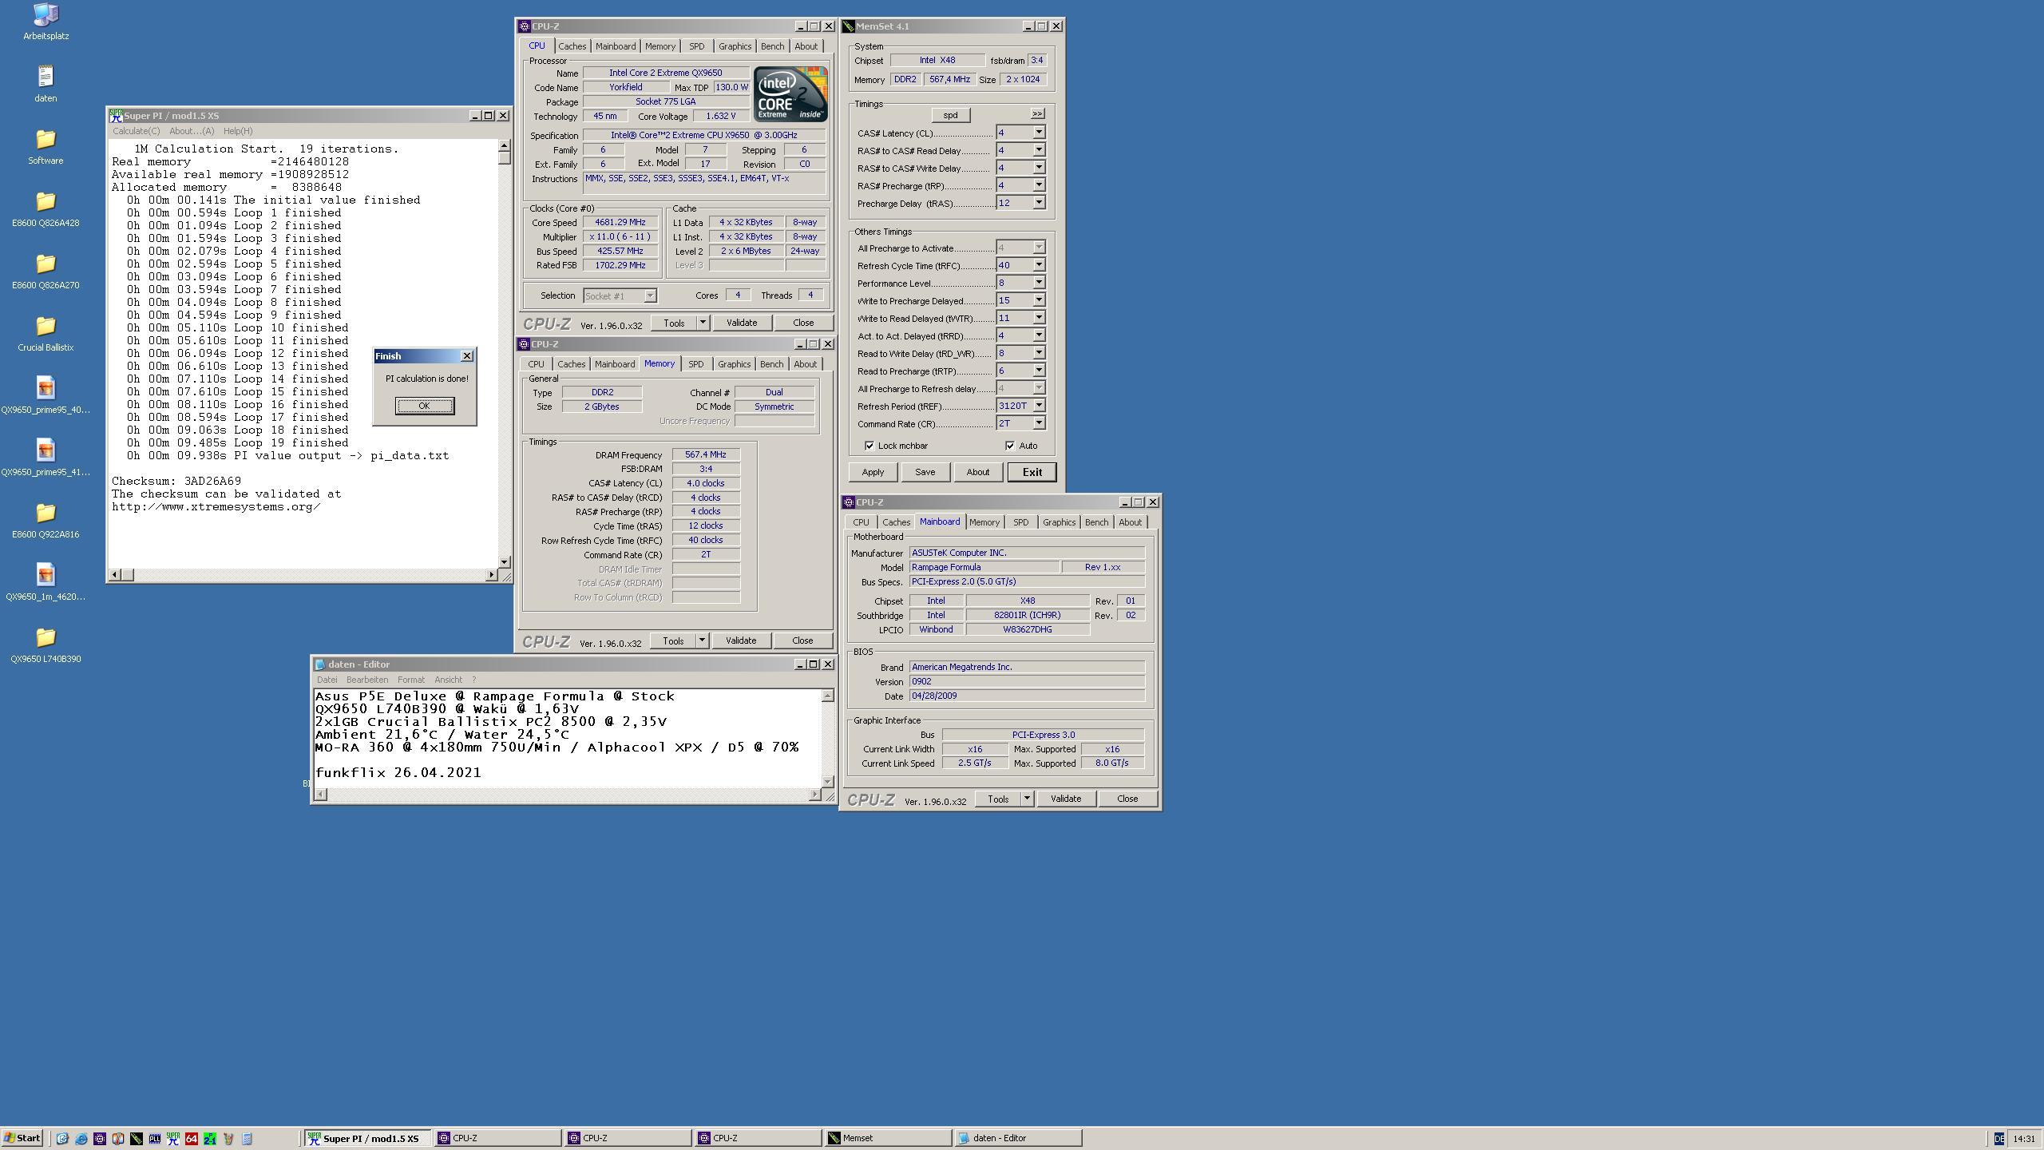Open the Software folder on desktop

pos(46,146)
